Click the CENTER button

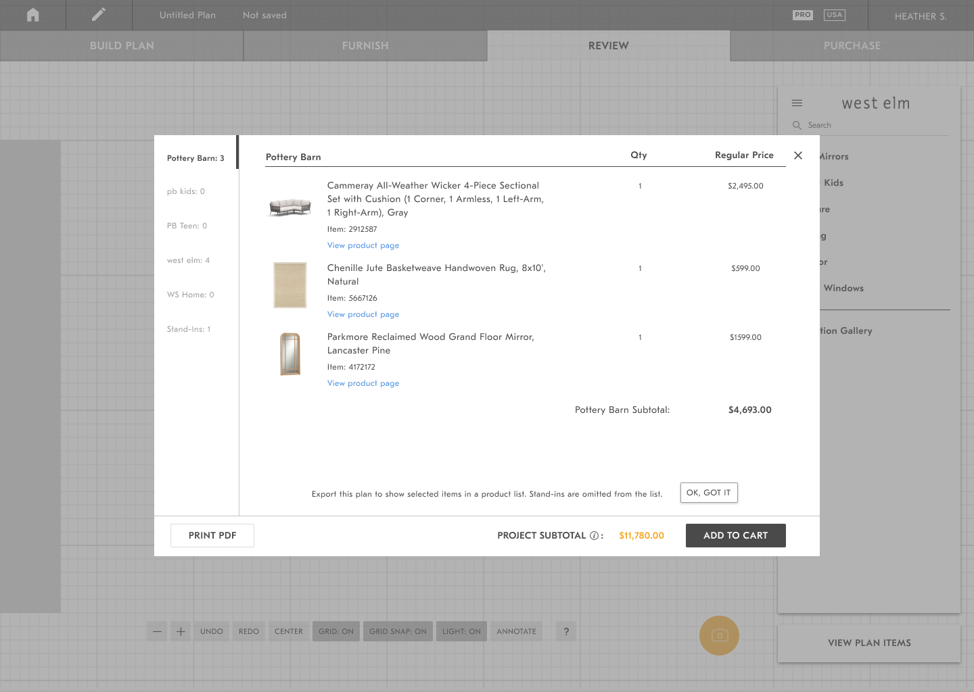point(289,631)
